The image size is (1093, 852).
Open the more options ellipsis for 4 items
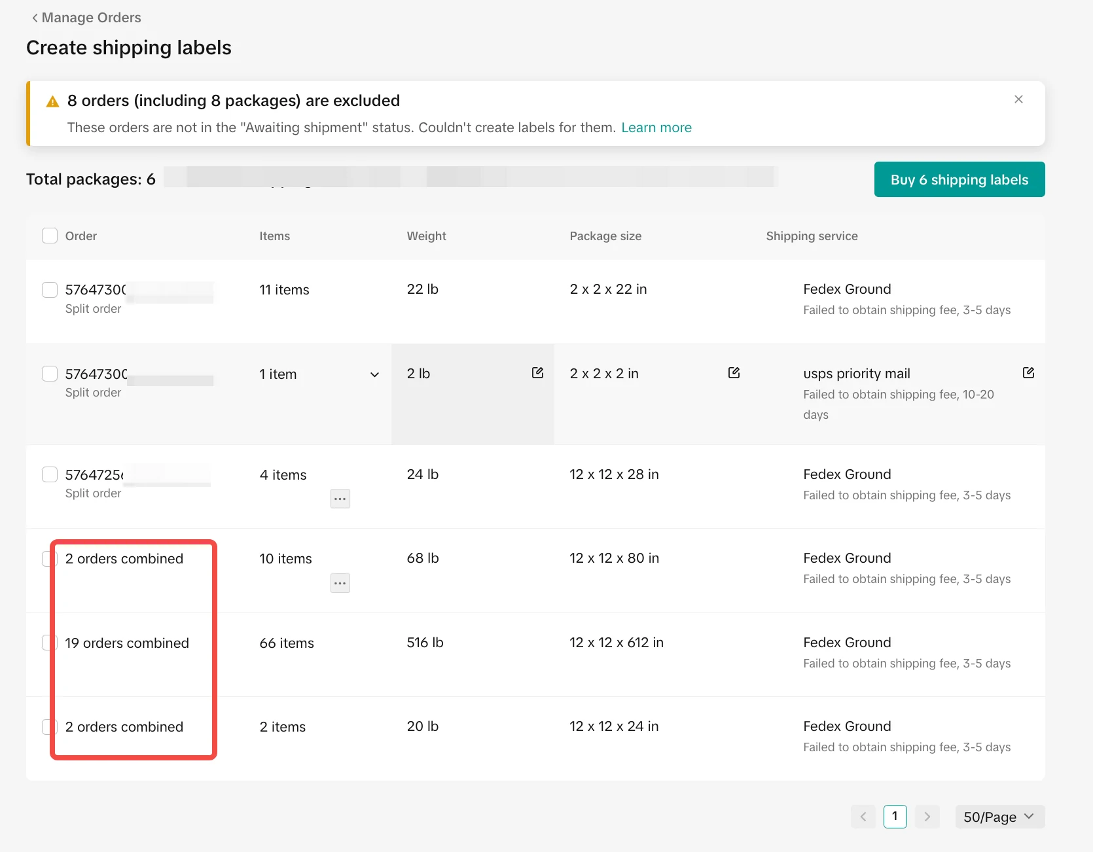point(340,499)
